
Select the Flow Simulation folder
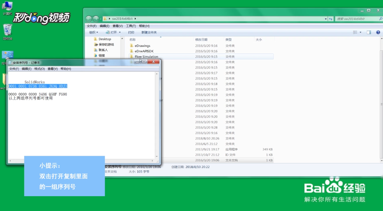146,57
